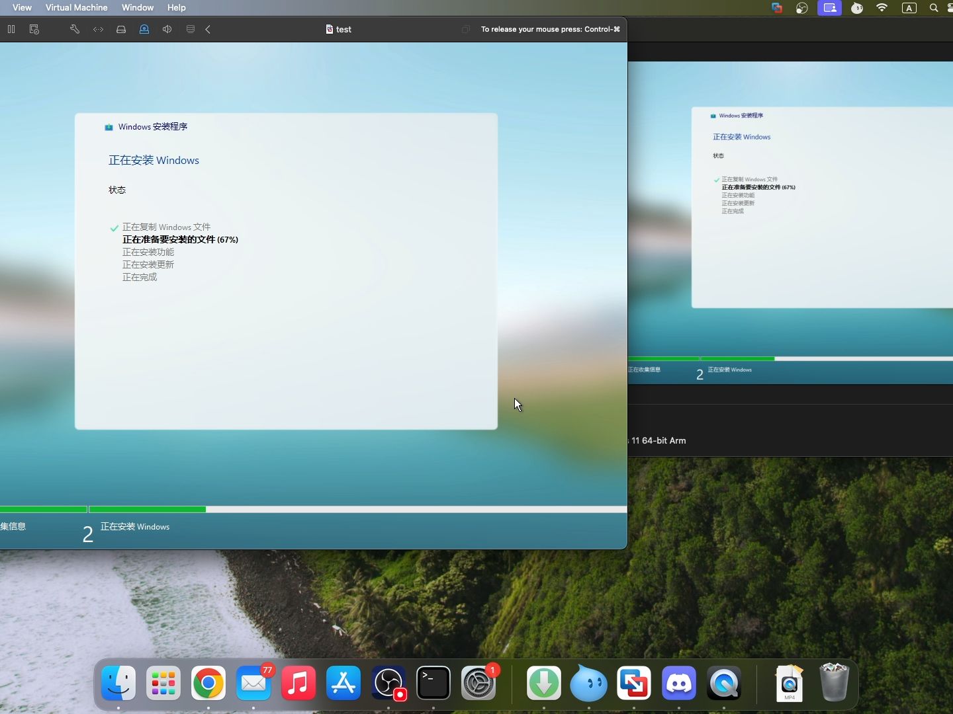Click the "状态" label in the front window
953x714 pixels.
point(117,190)
